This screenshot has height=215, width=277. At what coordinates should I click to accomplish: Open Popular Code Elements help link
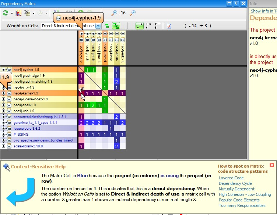pyautogui.click(x=239, y=200)
